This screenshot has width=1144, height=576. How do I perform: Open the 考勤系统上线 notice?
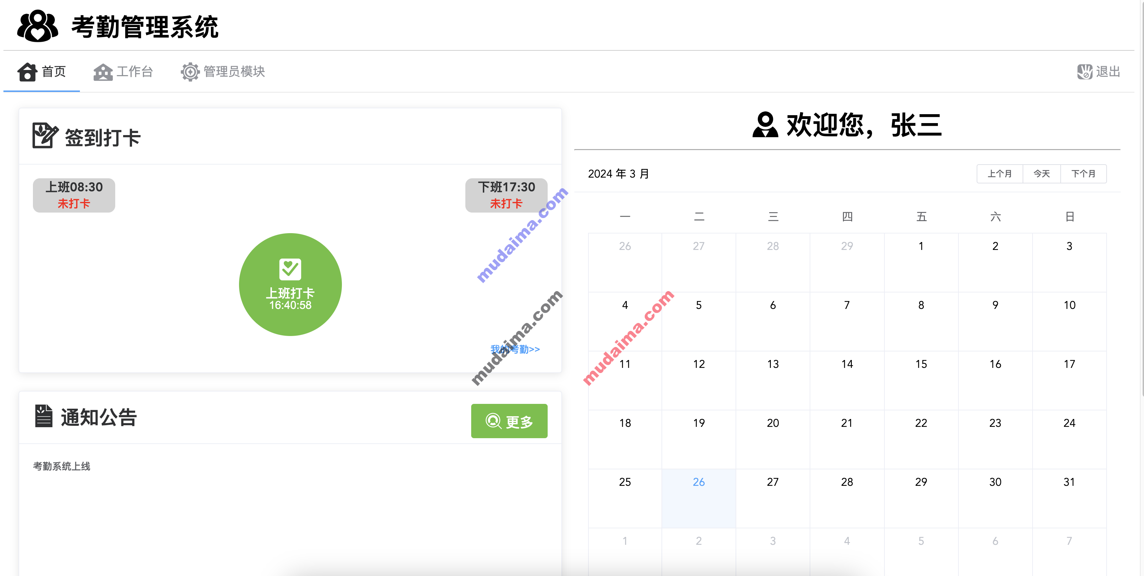pyautogui.click(x=62, y=466)
